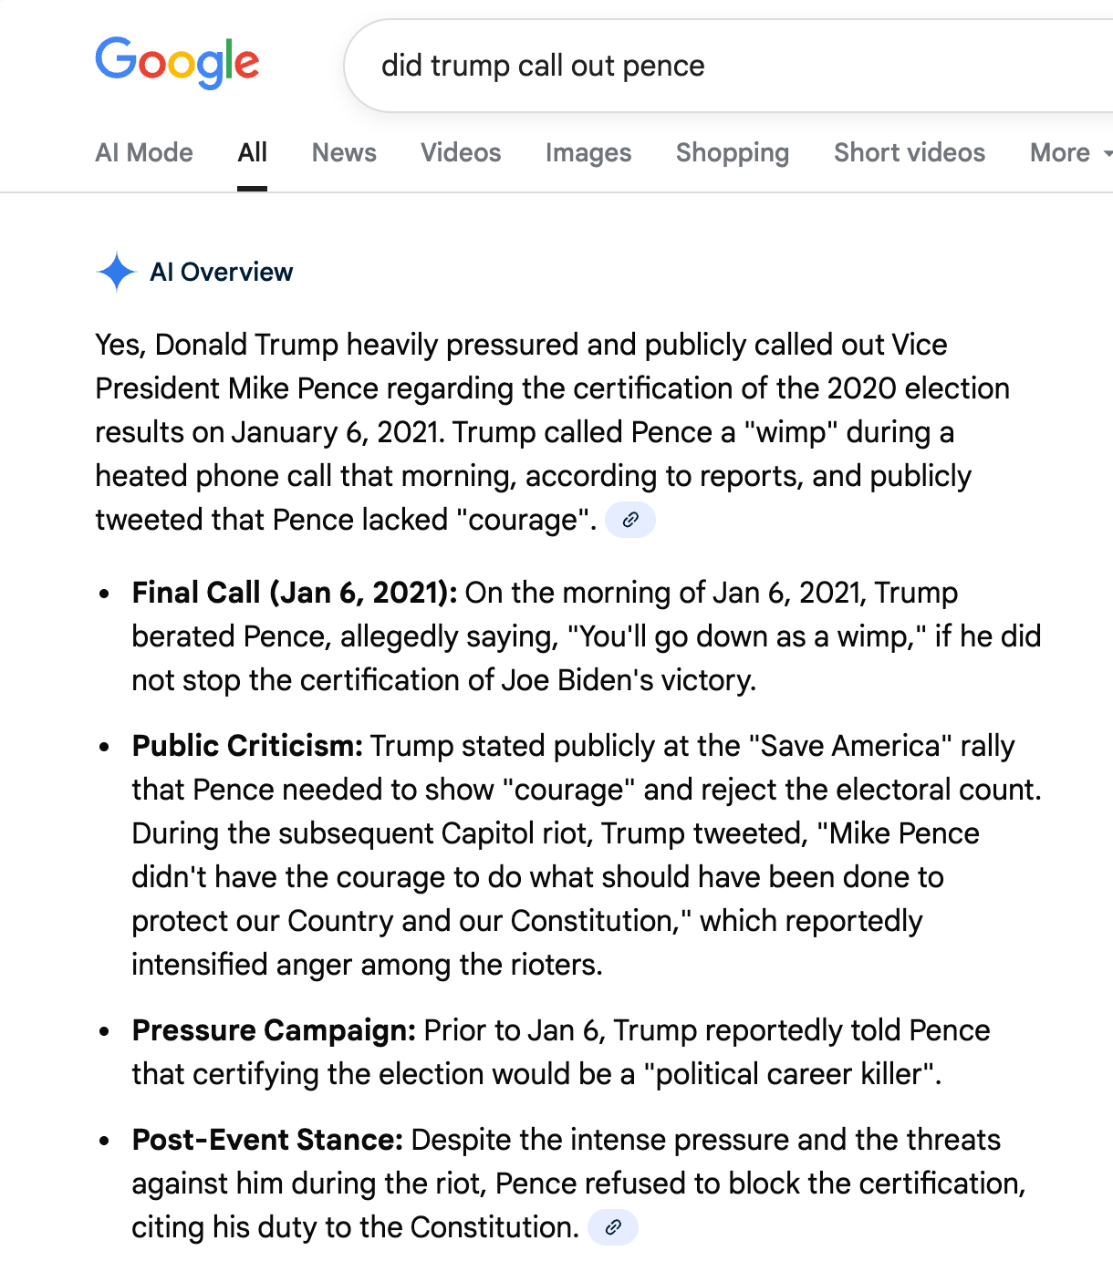Screen dimensions: 1113x1282
Task: Click the "Public Criticism" bullet heading
Action: pyautogui.click(x=247, y=746)
